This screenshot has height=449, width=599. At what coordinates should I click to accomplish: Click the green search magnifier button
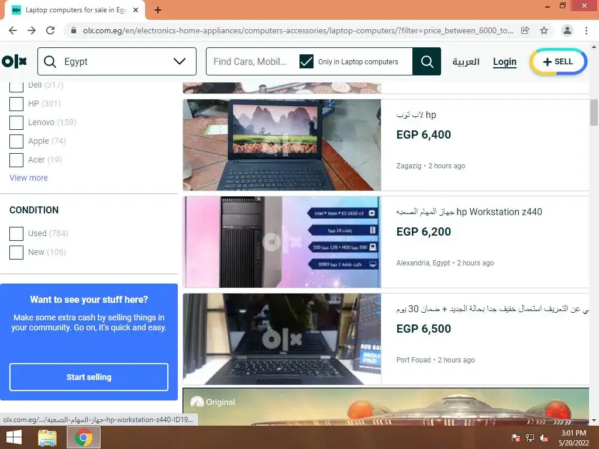[x=426, y=61]
